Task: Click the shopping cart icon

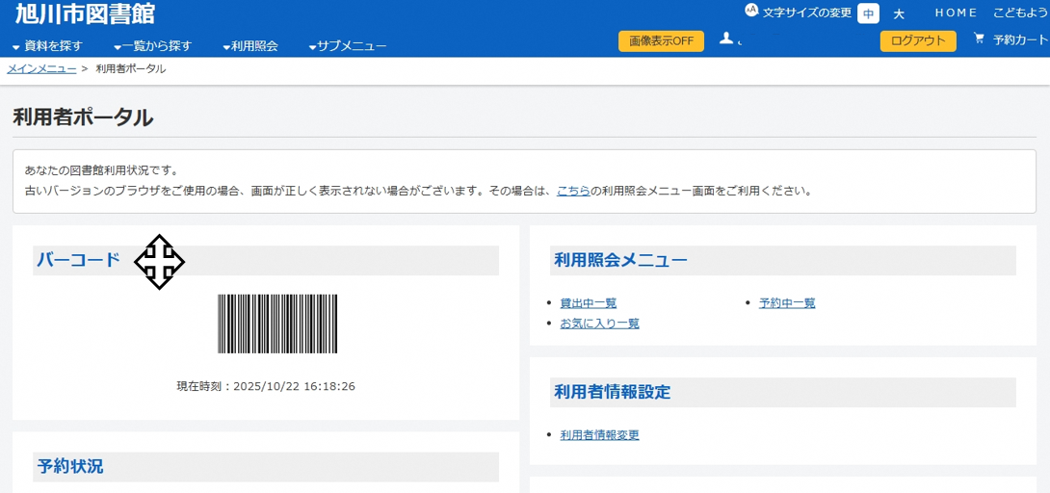Action: (979, 39)
